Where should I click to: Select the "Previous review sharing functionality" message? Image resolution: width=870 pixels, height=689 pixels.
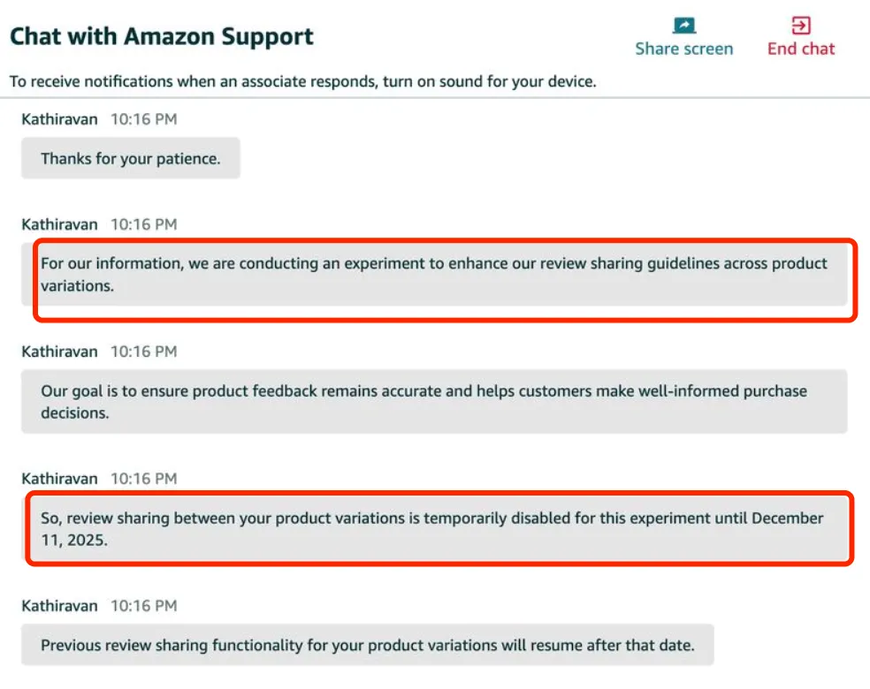(x=367, y=645)
